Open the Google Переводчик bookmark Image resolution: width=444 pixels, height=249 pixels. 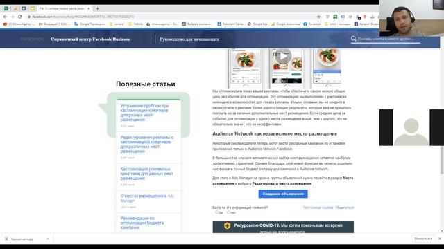(89, 24)
